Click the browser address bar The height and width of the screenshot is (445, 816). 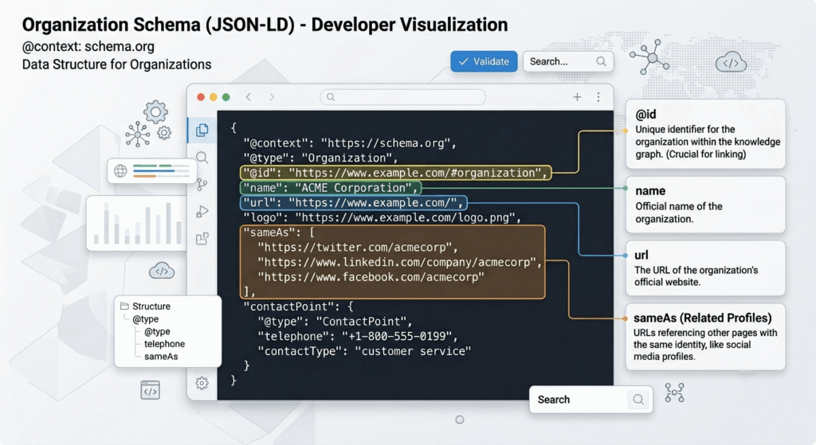pyautogui.click(x=402, y=96)
